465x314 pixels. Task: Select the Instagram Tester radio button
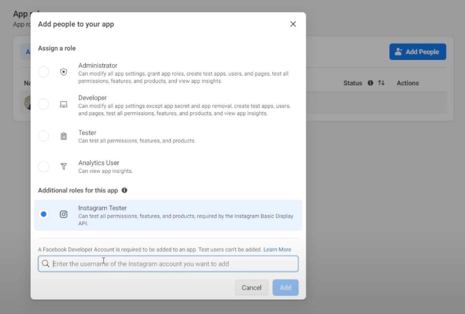pyautogui.click(x=43, y=214)
